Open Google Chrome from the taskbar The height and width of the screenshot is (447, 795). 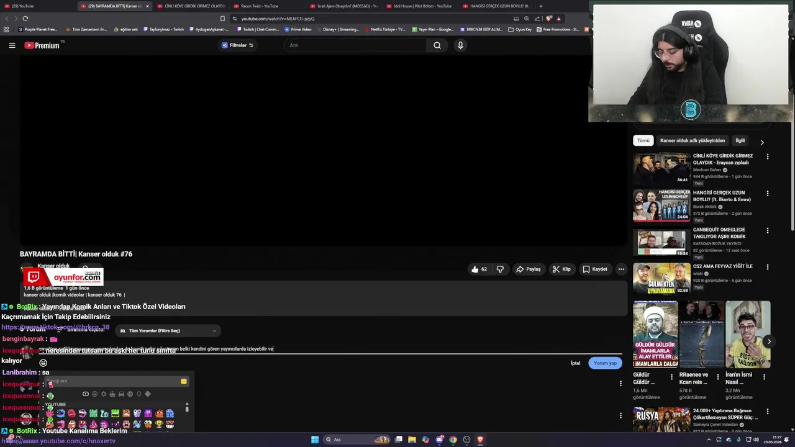pyautogui.click(x=453, y=440)
